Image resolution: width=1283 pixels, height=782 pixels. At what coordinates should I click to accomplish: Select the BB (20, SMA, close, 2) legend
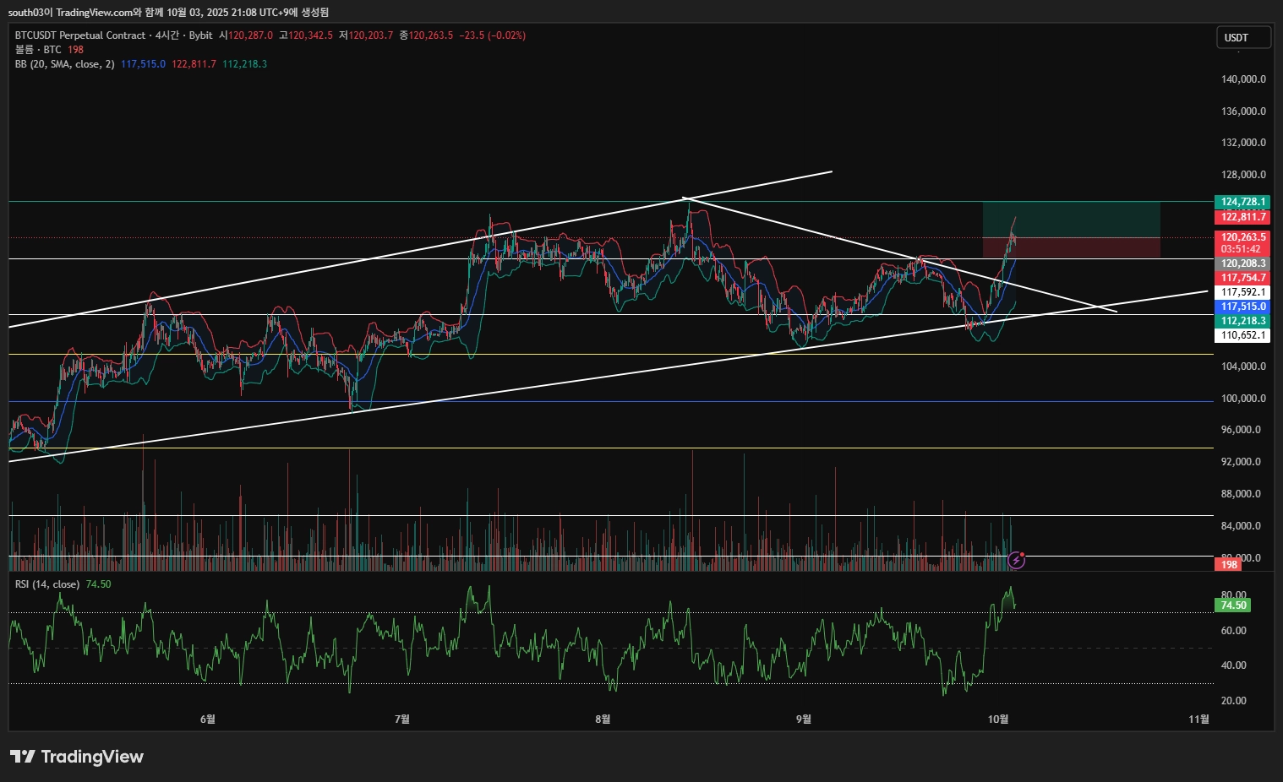[x=64, y=64]
